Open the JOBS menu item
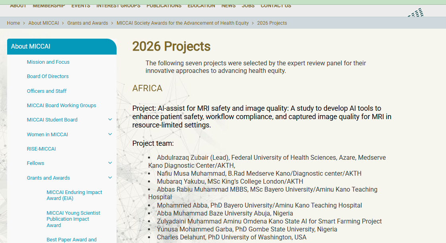The width and height of the screenshot is (446, 243). click(x=248, y=6)
